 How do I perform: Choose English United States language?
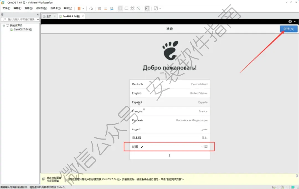169,93
